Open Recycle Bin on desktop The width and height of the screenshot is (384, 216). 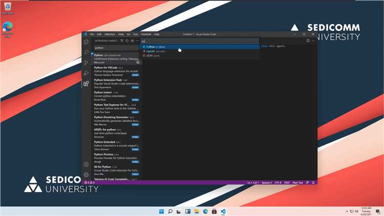coord(8,8)
